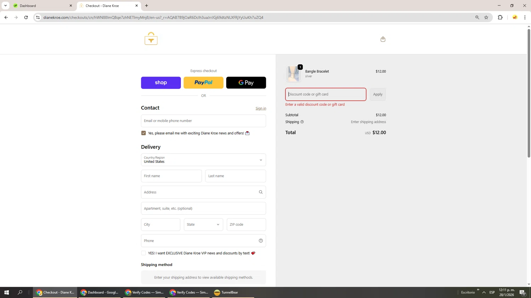Open the Windows Start menu
Image resolution: width=531 pixels, height=298 pixels.
[6, 292]
